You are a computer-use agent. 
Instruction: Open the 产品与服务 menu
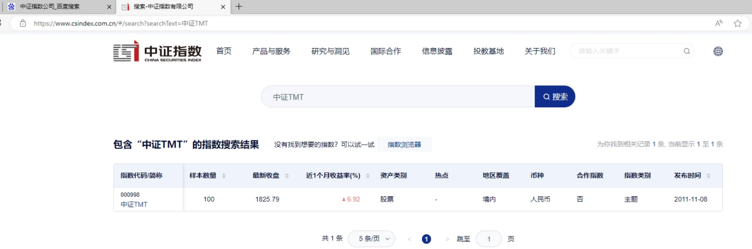pyautogui.click(x=271, y=51)
